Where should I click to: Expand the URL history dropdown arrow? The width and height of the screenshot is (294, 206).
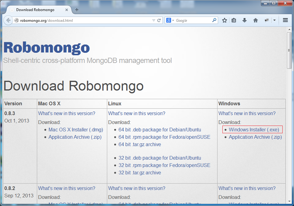(154, 21)
